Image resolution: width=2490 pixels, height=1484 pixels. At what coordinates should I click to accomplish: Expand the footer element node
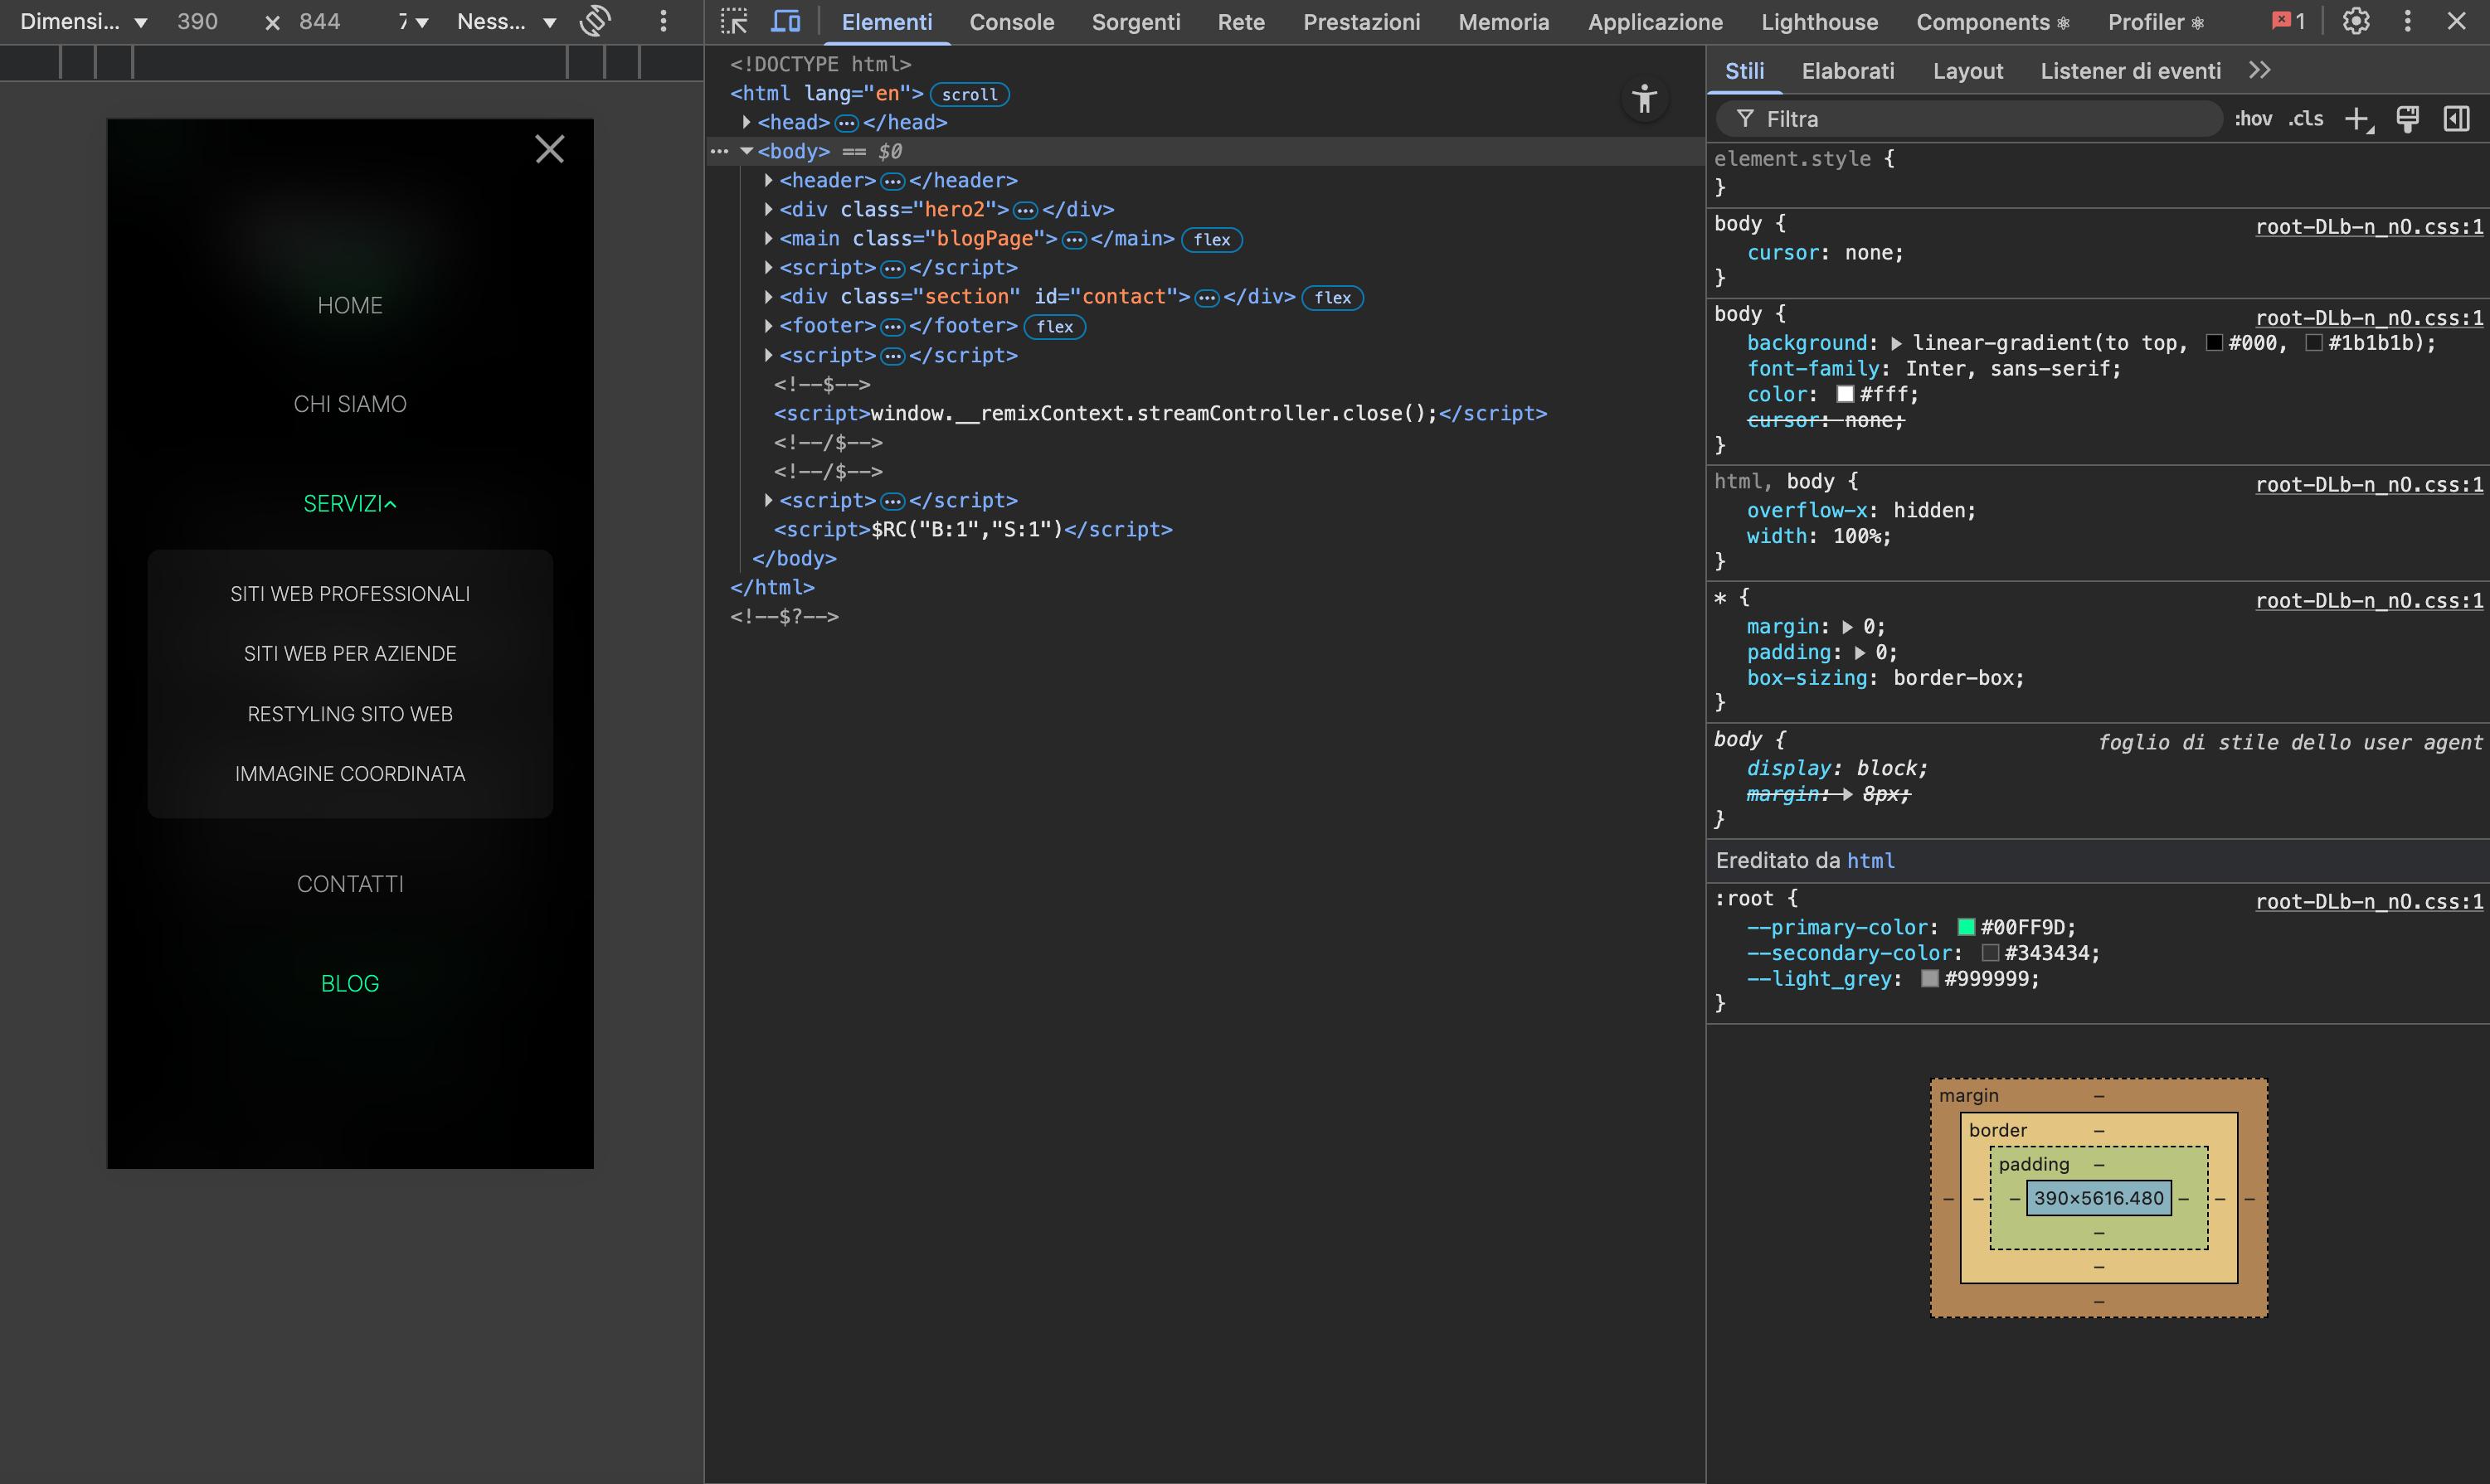tap(768, 325)
